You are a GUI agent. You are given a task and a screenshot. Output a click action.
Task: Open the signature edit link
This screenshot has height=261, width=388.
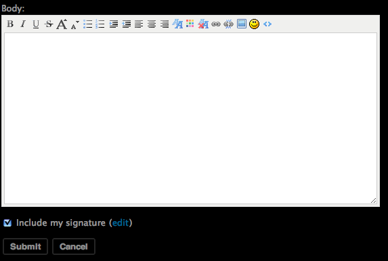coord(121,223)
